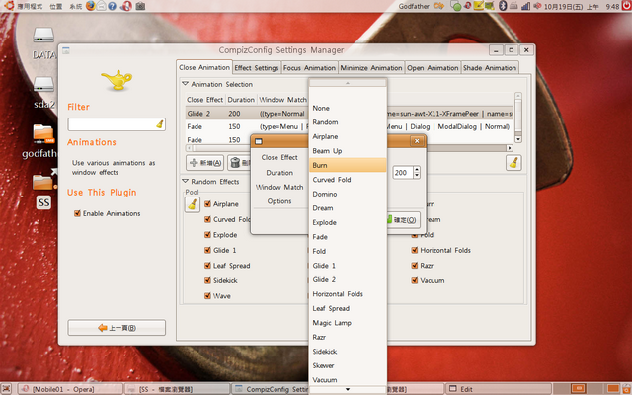Click the red power button in the panel

pos(626,6)
